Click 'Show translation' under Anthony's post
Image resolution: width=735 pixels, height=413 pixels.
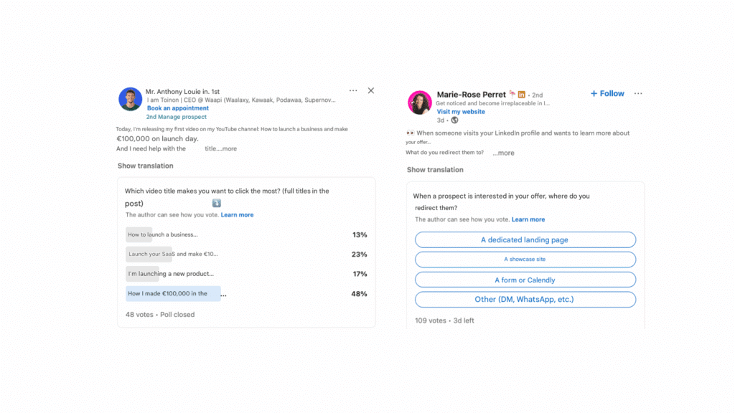(146, 166)
